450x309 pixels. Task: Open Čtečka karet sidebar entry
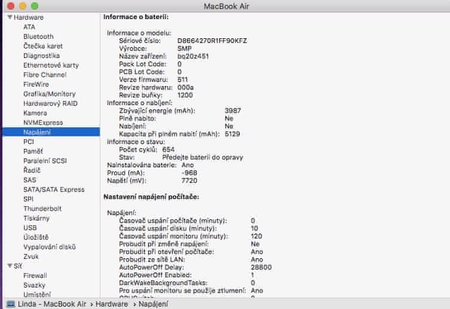coord(43,46)
